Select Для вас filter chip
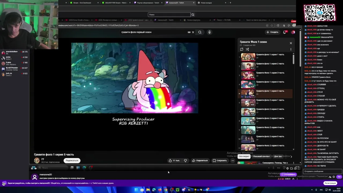 (278, 156)
